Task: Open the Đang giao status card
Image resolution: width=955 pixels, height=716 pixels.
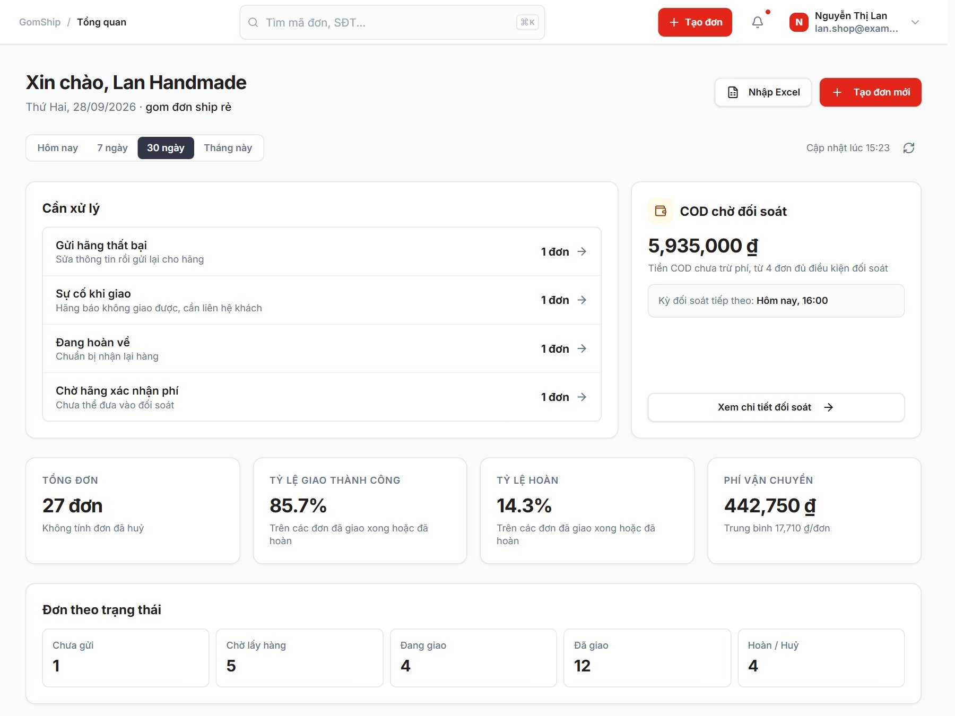Action: click(x=473, y=658)
